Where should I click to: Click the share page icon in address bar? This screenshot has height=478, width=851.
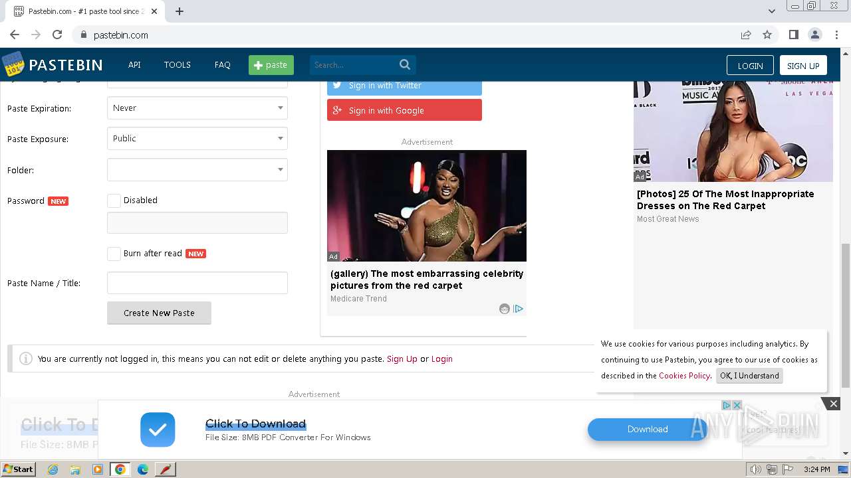pos(746,35)
